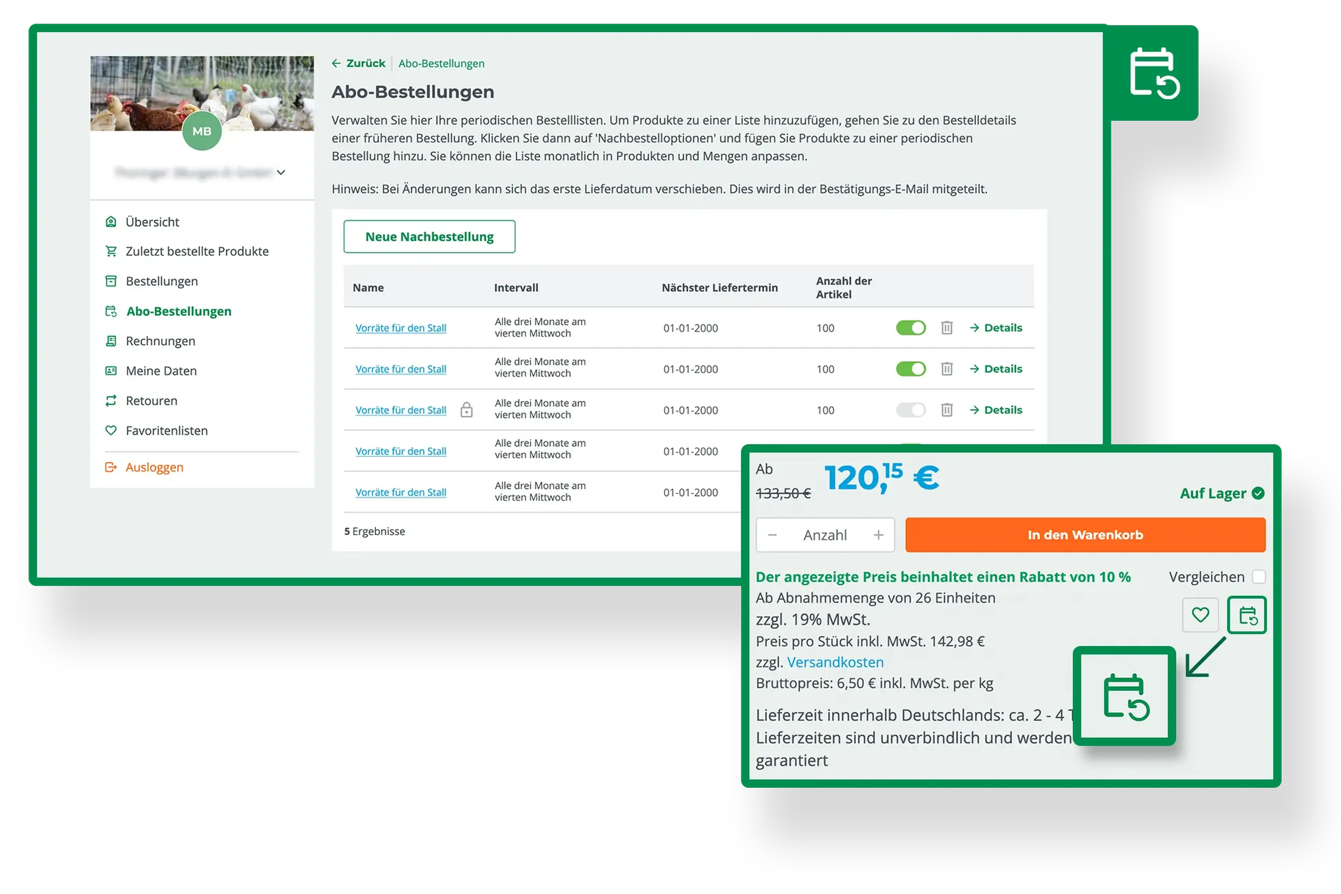This screenshot has height=894, width=1341.
Task: Enable the third subscription toggle
Action: click(x=910, y=410)
